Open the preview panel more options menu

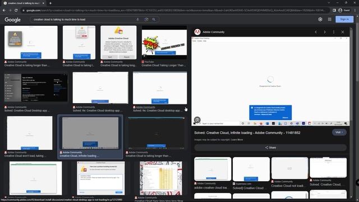coord(334,32)
